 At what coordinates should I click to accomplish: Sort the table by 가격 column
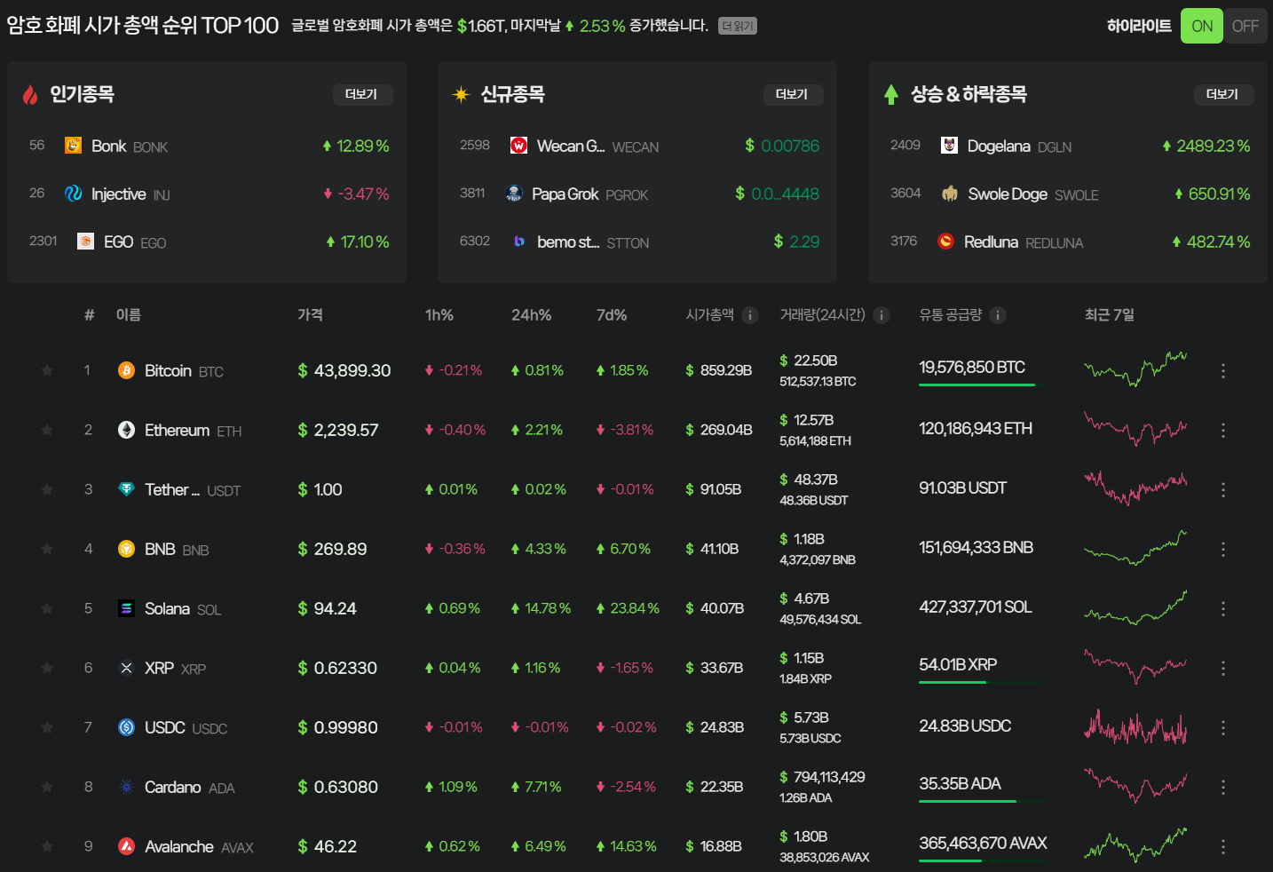310,315
